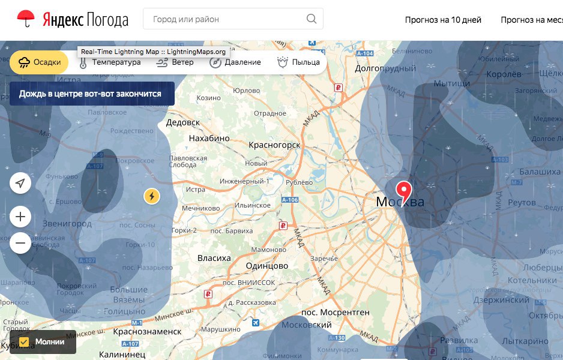Click the 'пос. Мосрентген' map label
Image resolution: width=563 pixels, height=360 pixels.
click(336, 313)
